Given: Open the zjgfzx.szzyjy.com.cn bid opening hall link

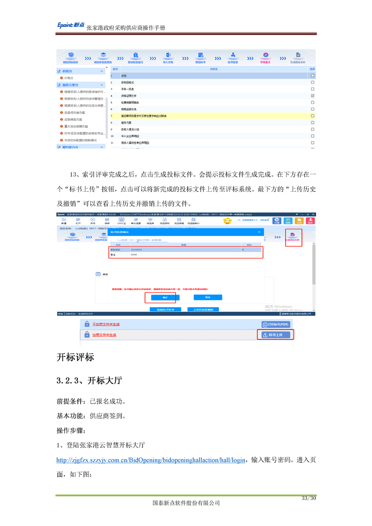Looking at the screenshot, I should [x=151, y=460].
